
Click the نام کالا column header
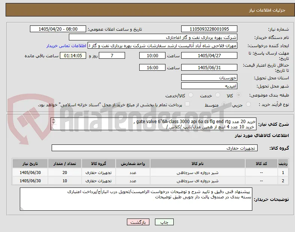(198, 164)
